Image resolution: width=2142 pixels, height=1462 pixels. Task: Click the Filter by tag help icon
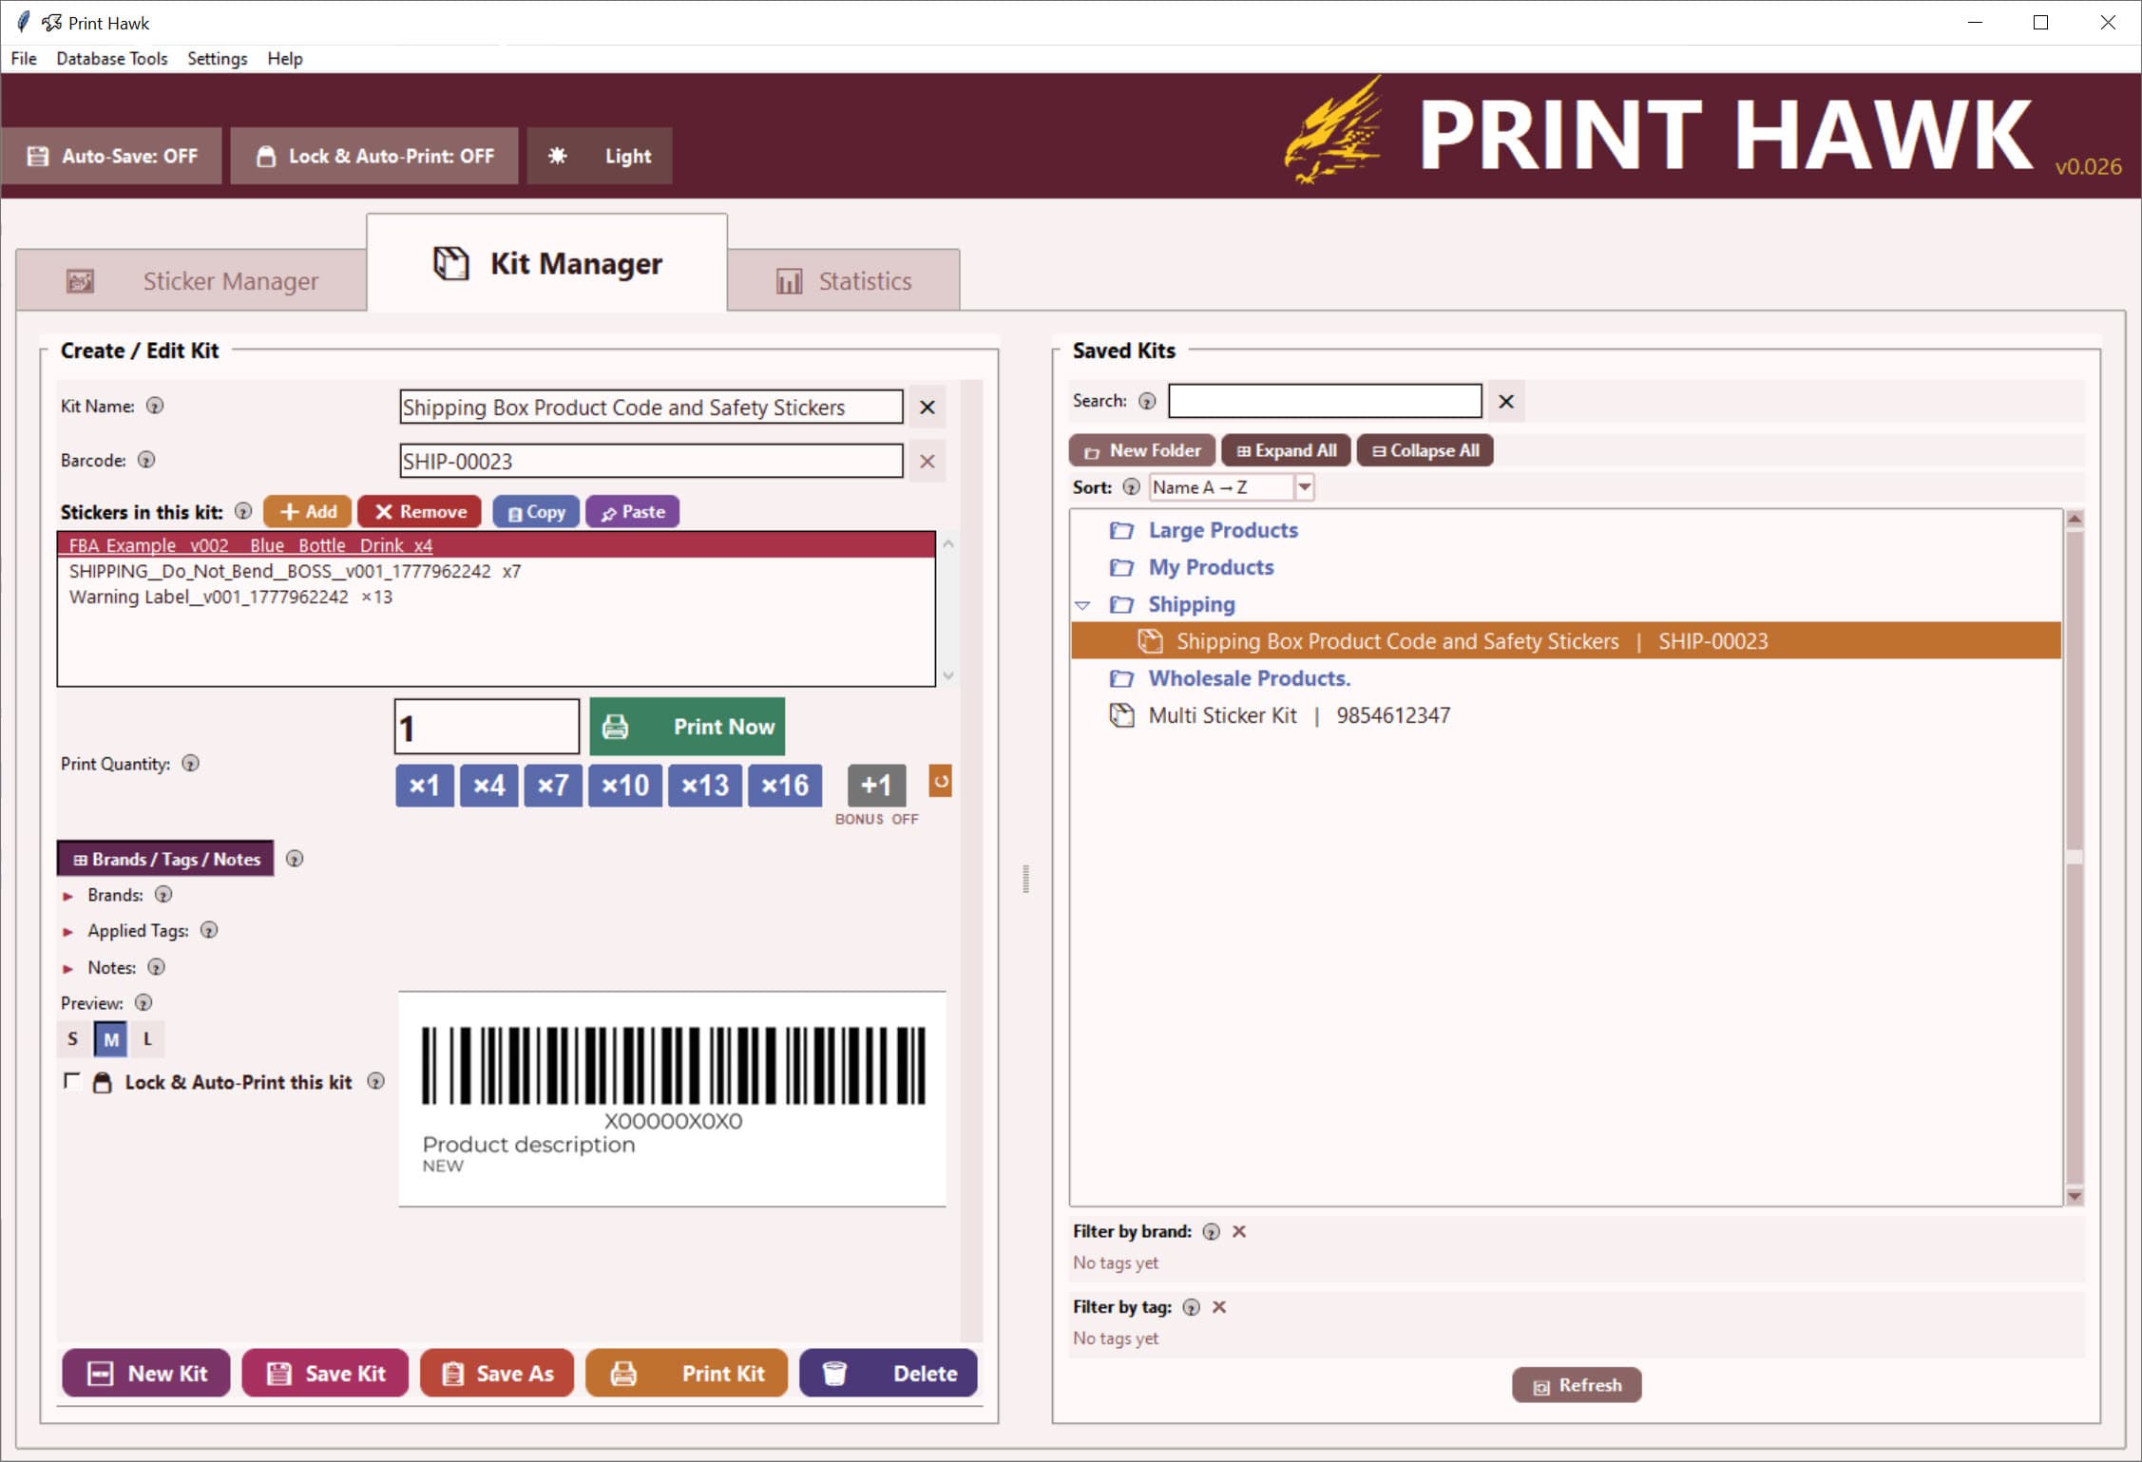pos(1191,1307)
